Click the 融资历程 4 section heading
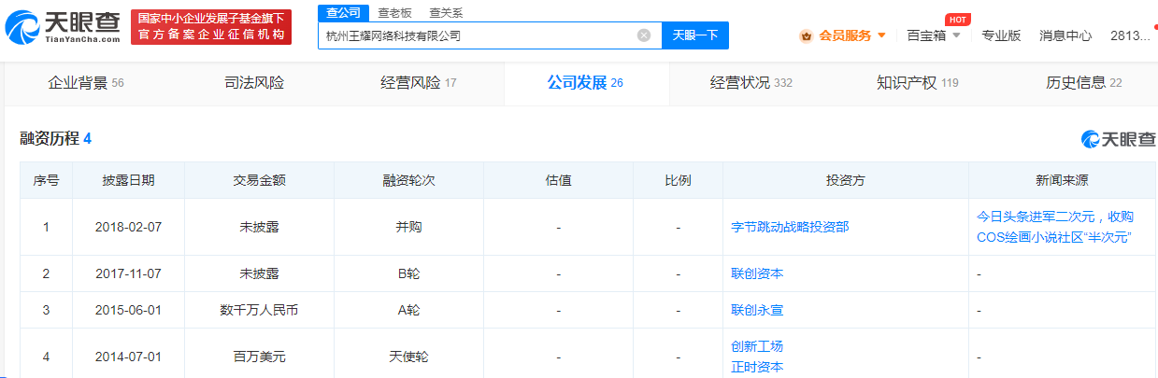 [x=55, y=139]
